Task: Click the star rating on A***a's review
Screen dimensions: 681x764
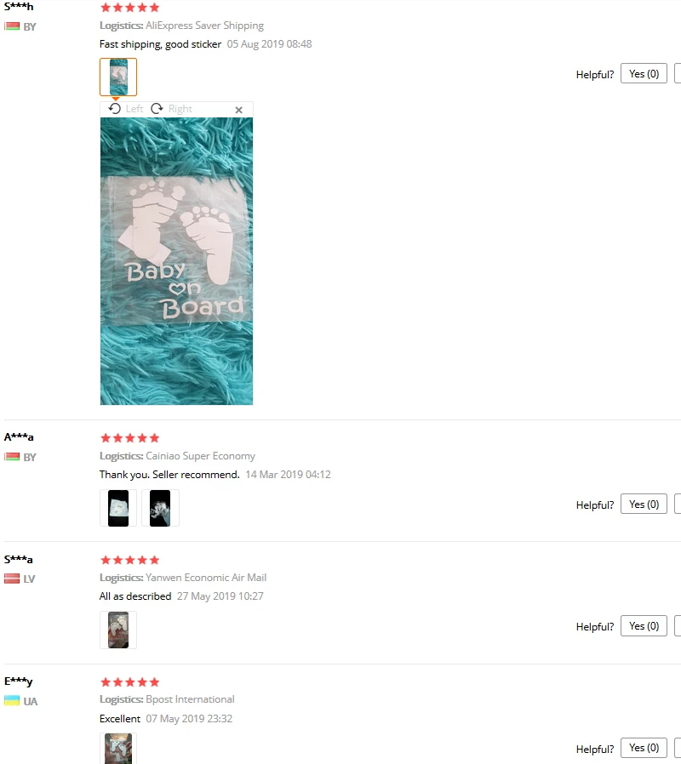Action: pos(129,438)
